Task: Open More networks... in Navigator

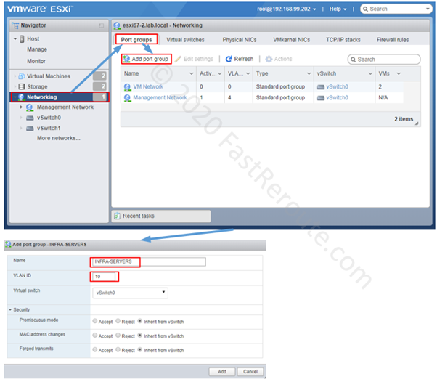Action: point(59,138)
